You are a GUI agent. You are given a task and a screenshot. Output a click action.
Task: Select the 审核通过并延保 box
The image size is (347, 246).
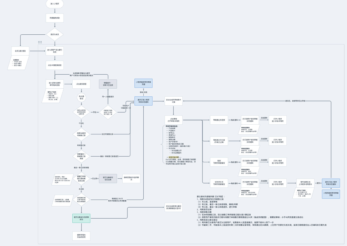coord(219,120)
